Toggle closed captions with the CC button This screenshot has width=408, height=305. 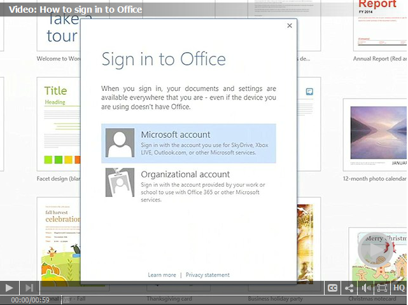click(332, 288)
